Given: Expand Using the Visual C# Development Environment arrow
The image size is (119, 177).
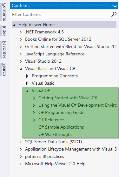Looking at the screenshot, I should (x=34, y=105).
